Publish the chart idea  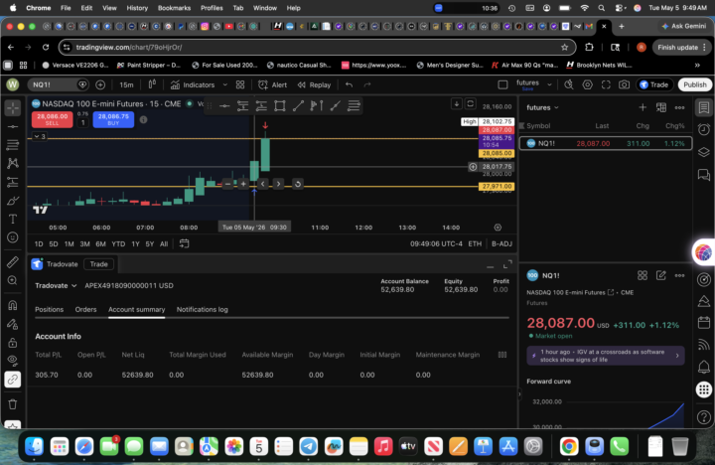click(694, 84)
